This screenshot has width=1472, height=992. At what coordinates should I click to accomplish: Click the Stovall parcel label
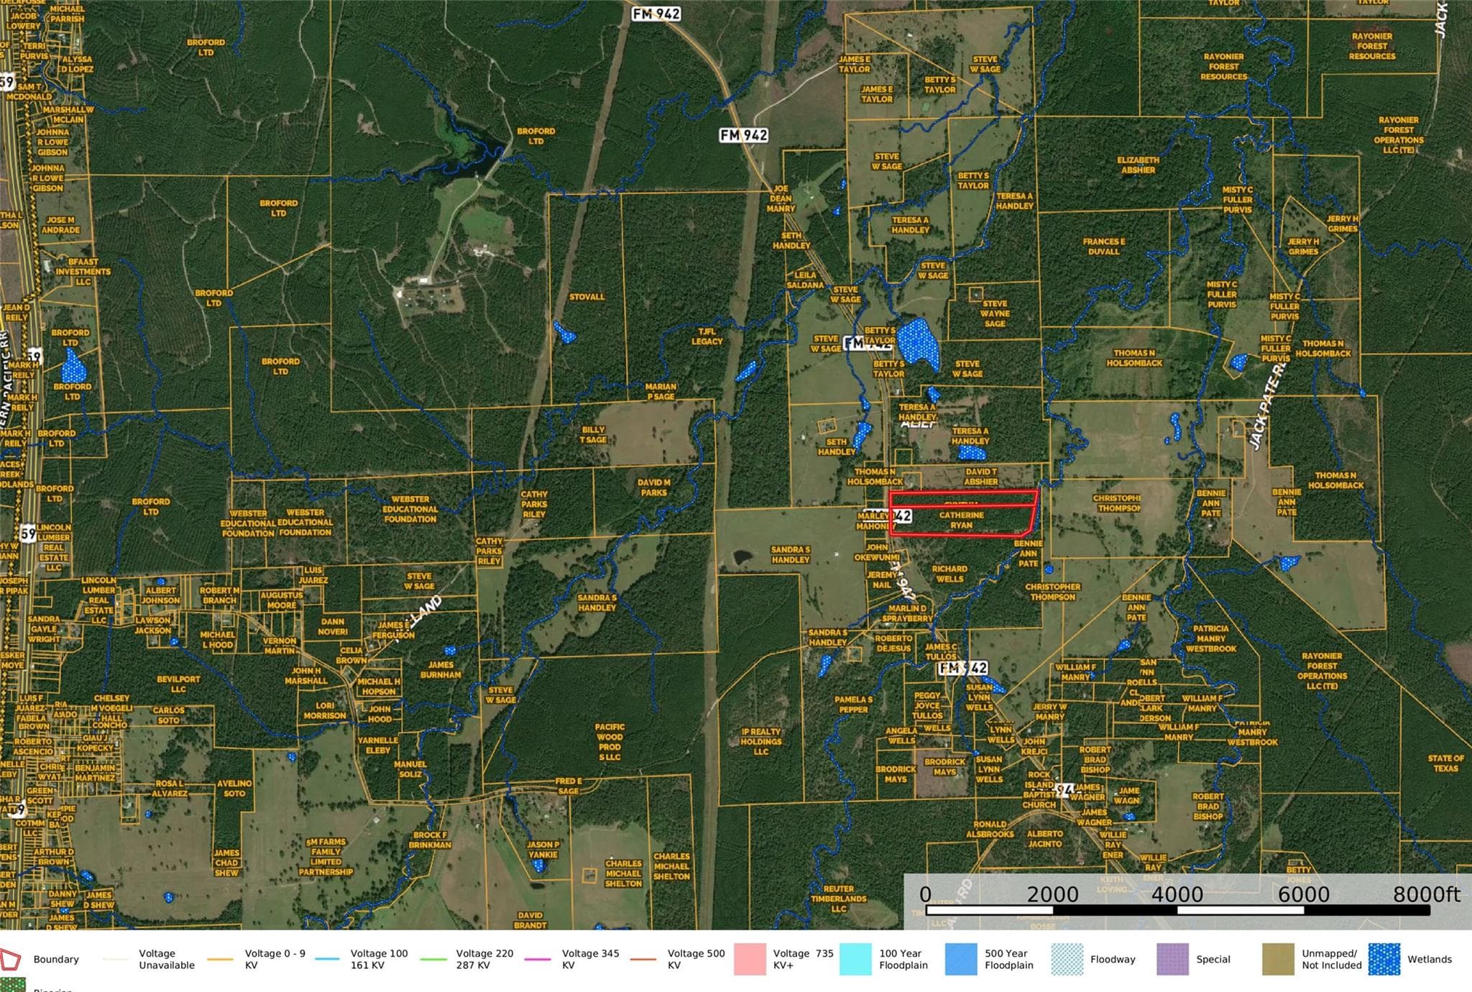click(586, 297)
